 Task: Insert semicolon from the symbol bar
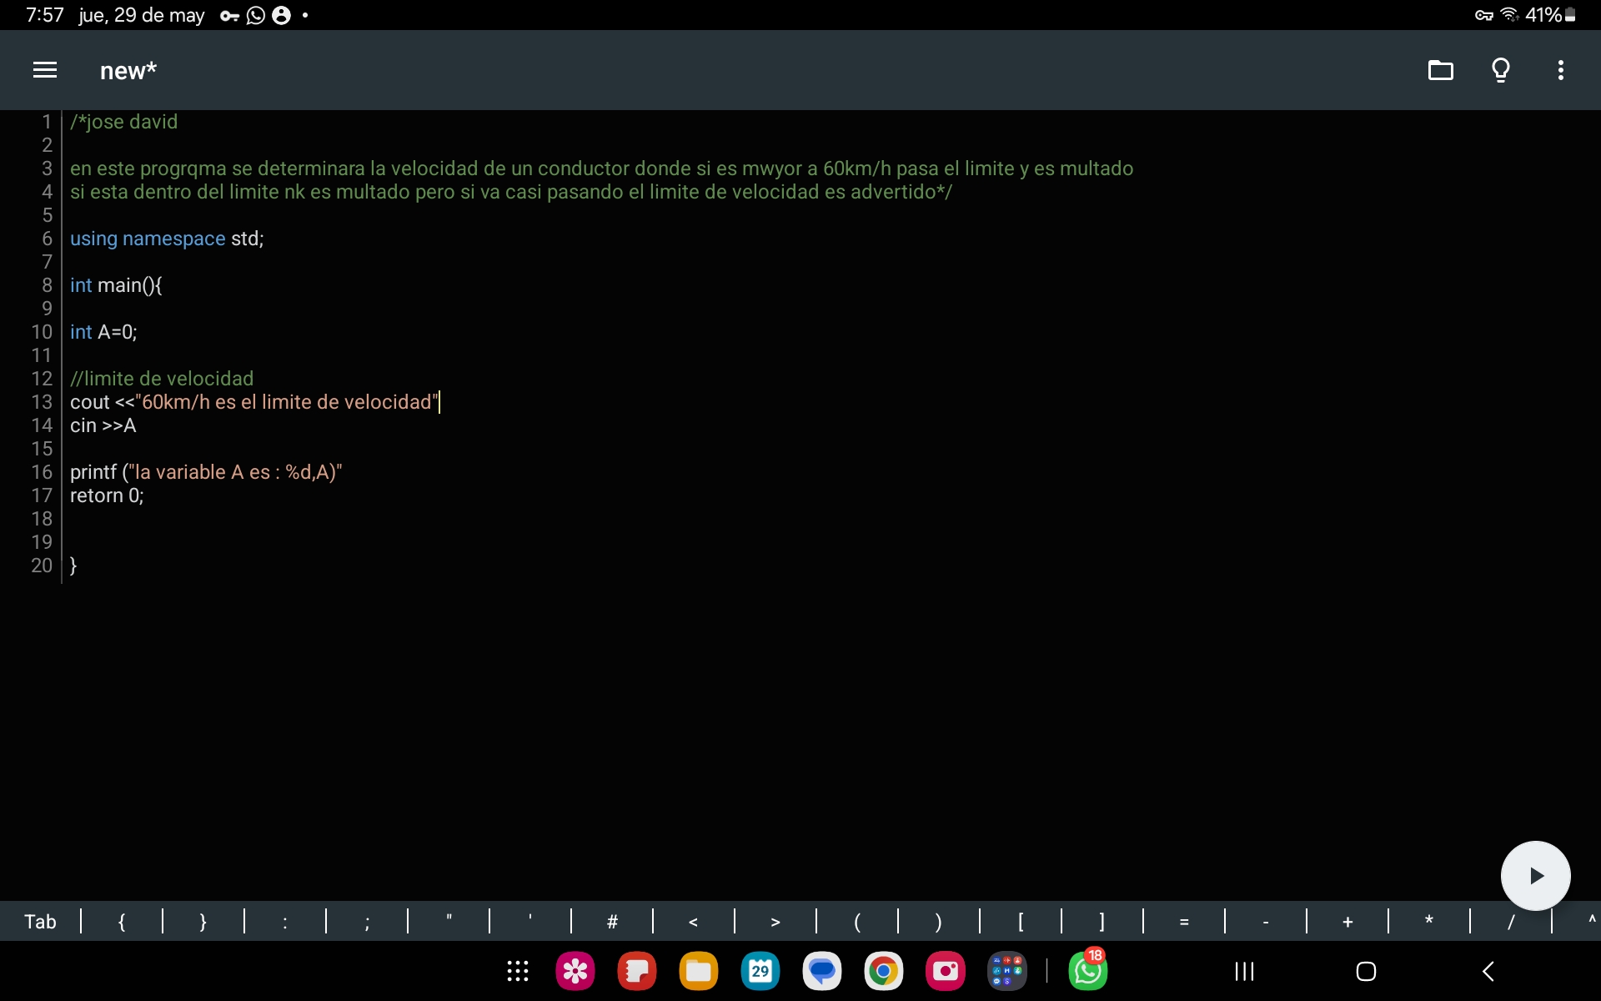pos(367,922)
